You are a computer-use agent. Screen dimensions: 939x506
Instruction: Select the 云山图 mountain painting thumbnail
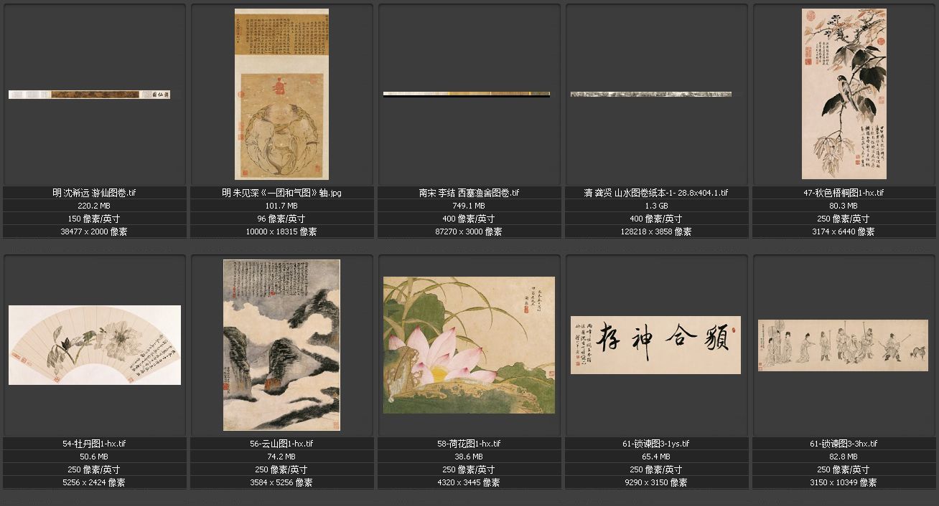(x=281, y=345)
